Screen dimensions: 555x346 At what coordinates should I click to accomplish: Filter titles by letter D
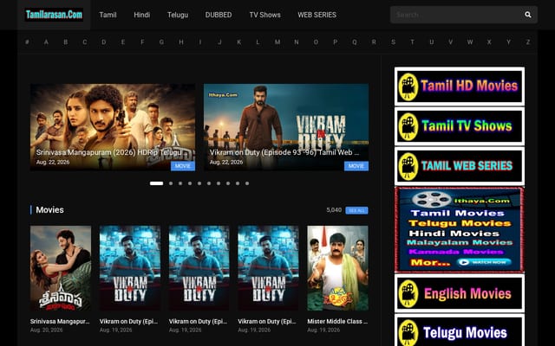pos(104,42)
